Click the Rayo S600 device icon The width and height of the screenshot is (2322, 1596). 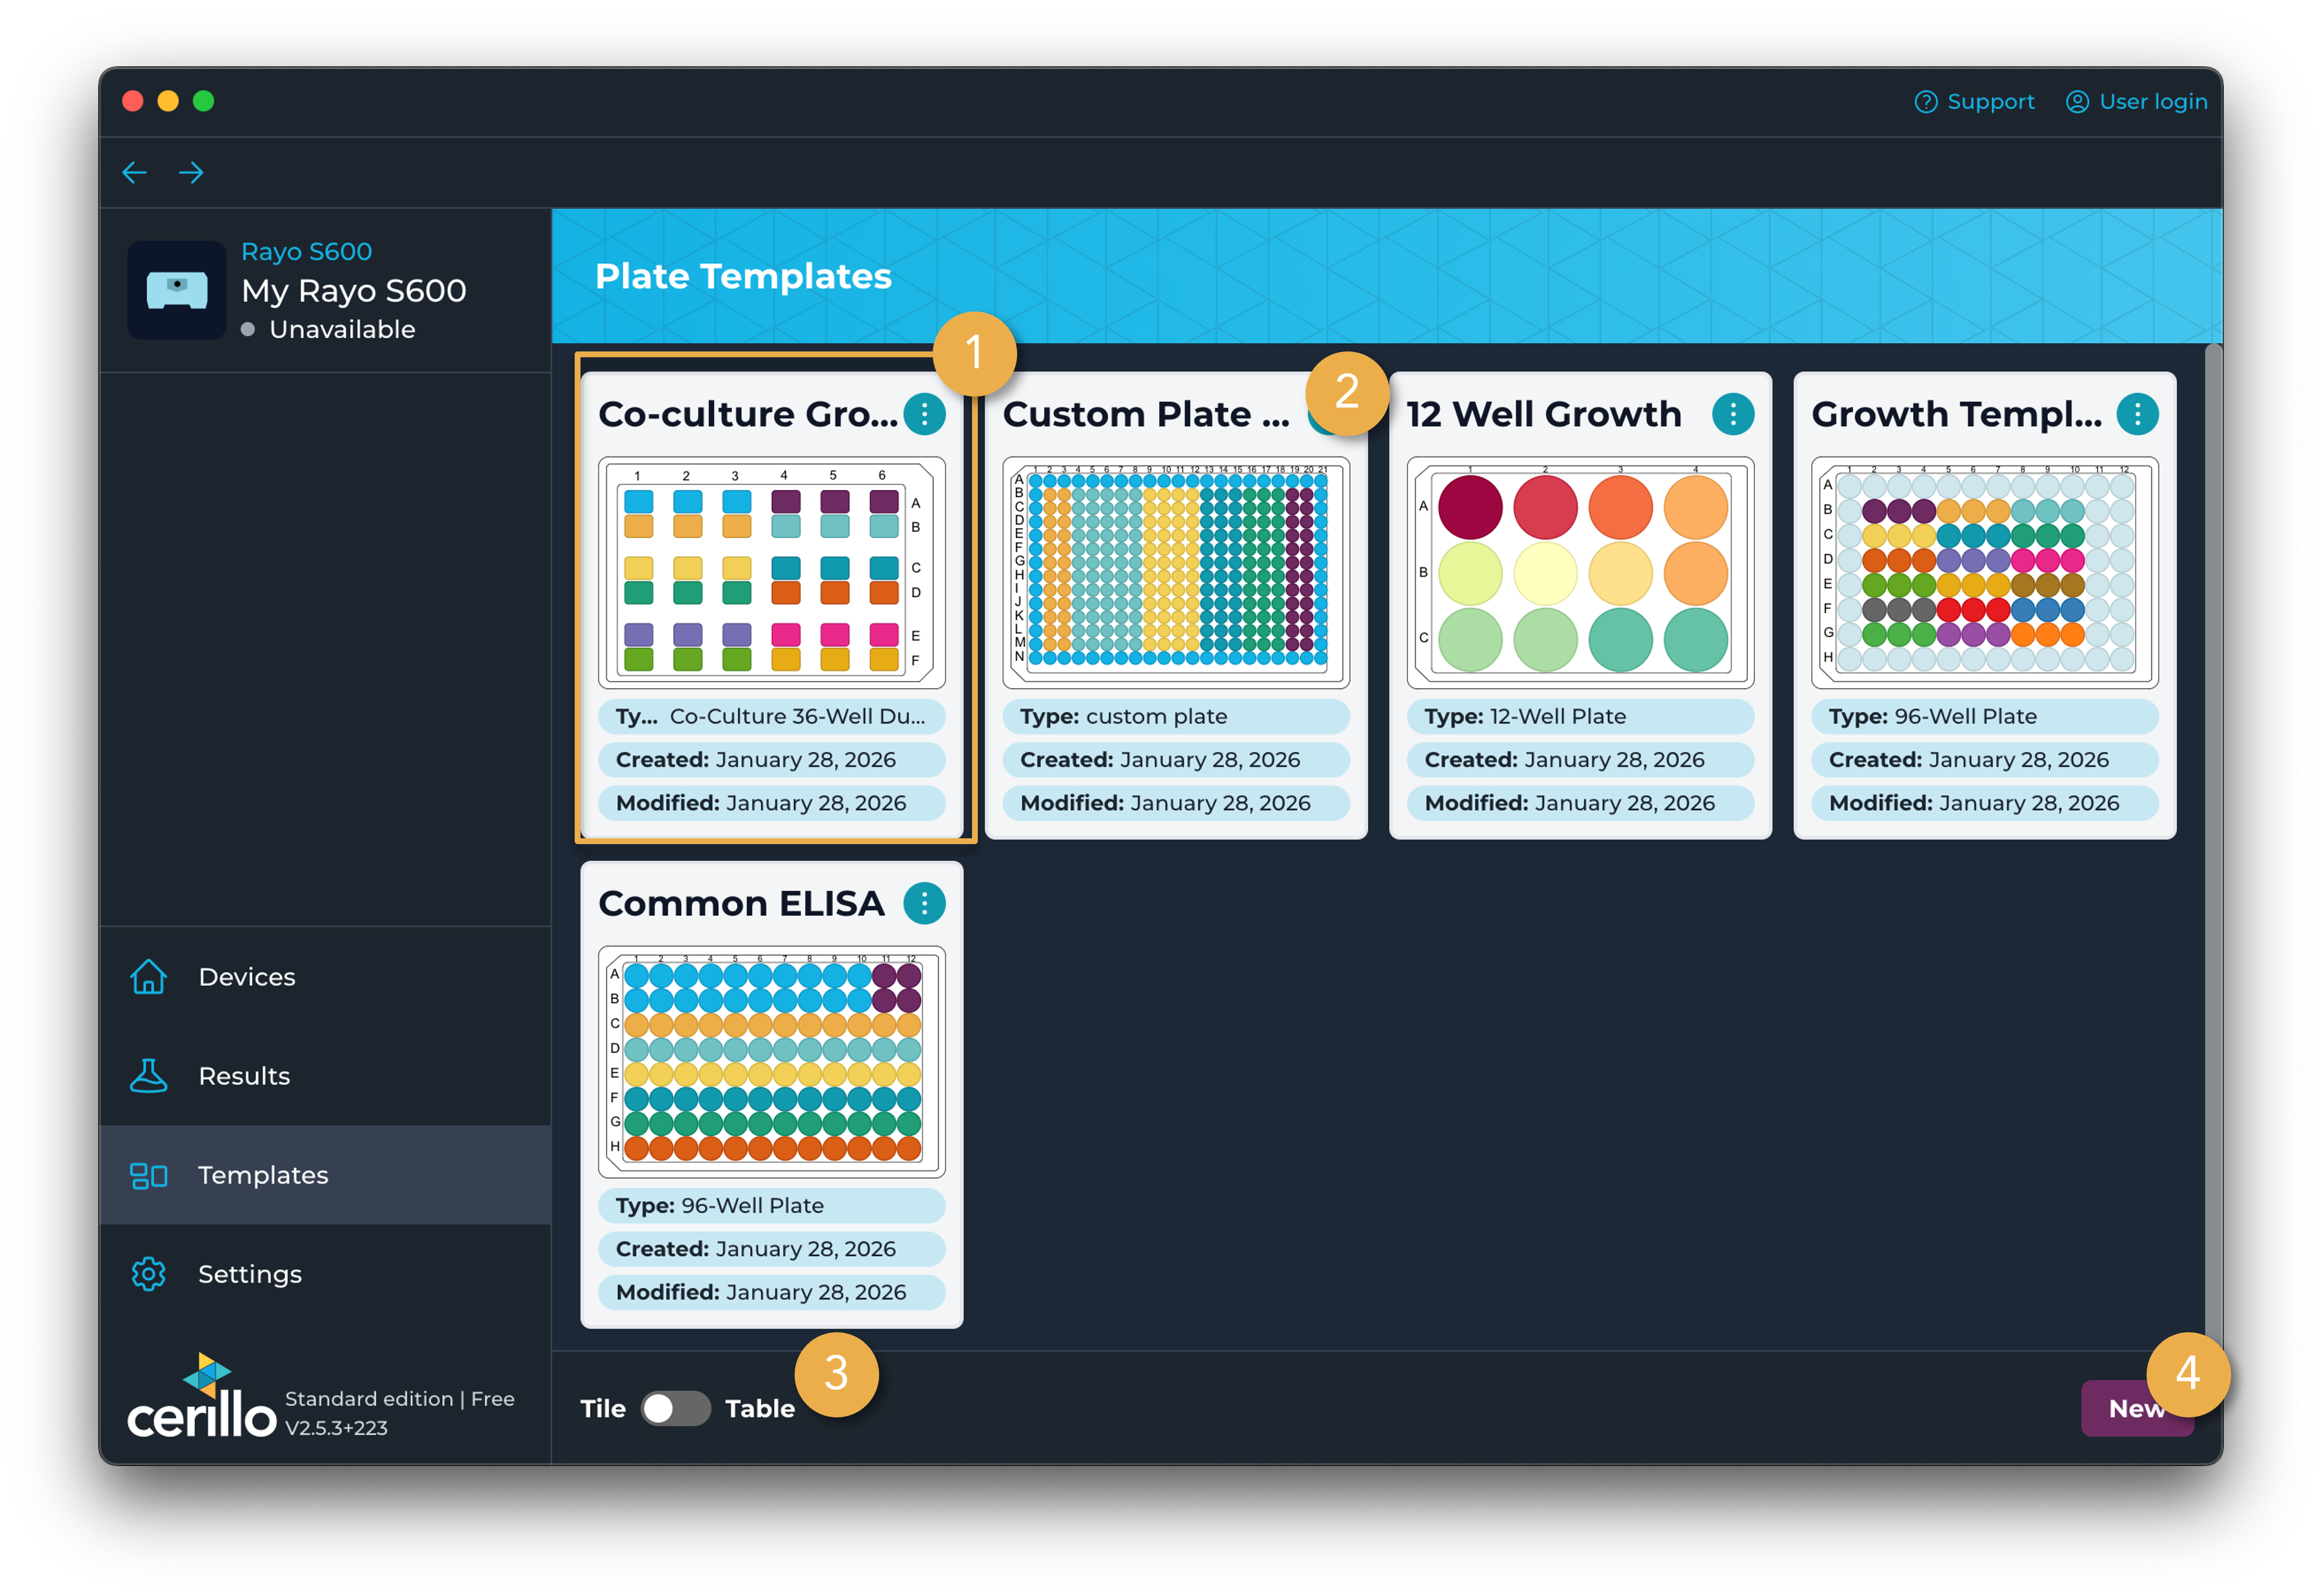click(x=177, y=290)
